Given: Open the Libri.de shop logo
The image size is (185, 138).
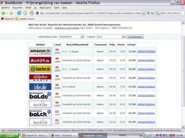Looking at the screenshot, I should (40, 87).
